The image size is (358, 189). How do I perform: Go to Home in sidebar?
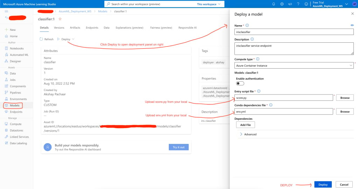point(13,36)
